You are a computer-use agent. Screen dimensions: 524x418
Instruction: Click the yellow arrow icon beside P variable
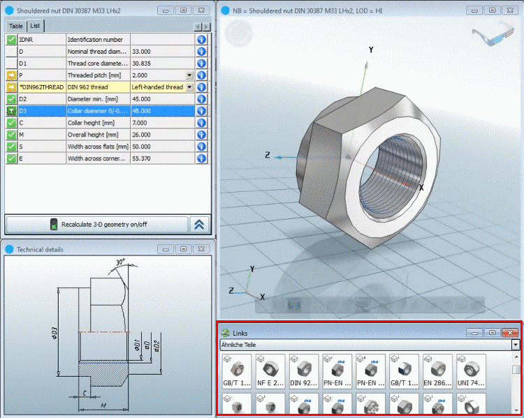[11, 75]
